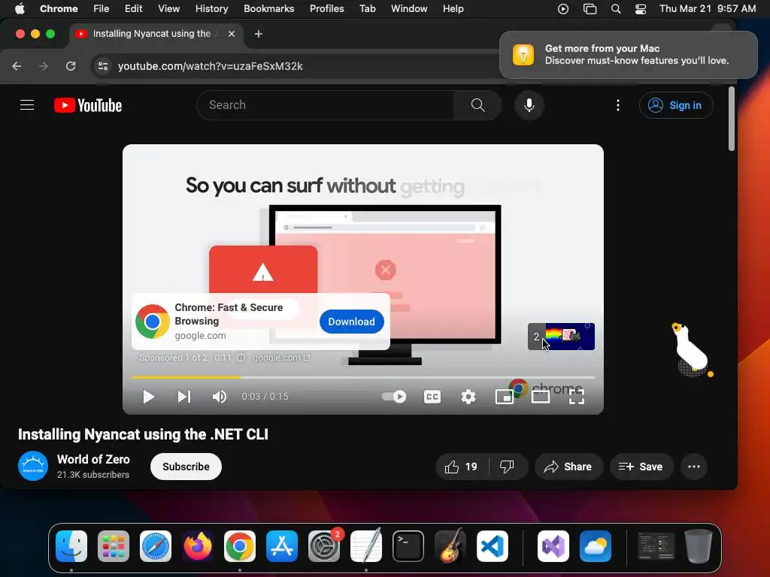The image size is (770, 577).
Task: Open the Window menu
Action: pyautogui.click(x=409, y=8)
